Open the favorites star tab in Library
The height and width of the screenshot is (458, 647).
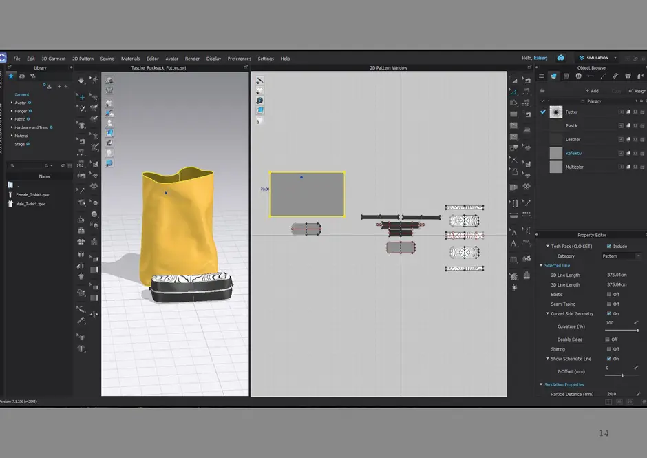(11, 76)
